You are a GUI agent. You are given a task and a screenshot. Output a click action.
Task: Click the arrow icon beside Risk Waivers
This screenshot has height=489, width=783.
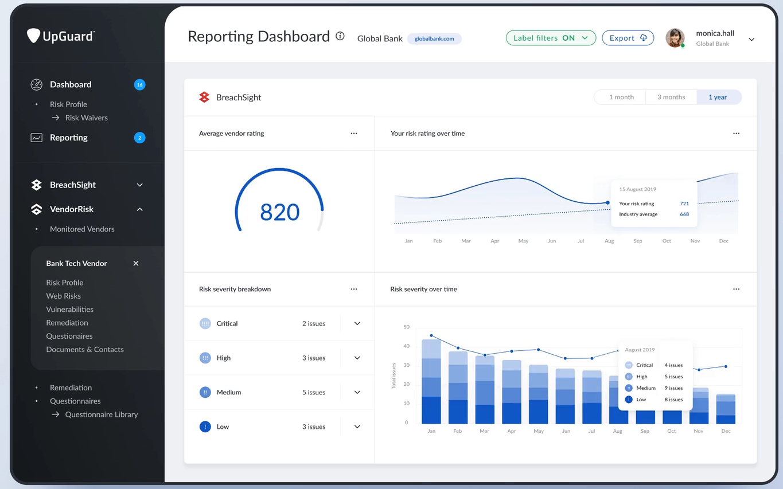pyautogui.click(x=56, y=118)
